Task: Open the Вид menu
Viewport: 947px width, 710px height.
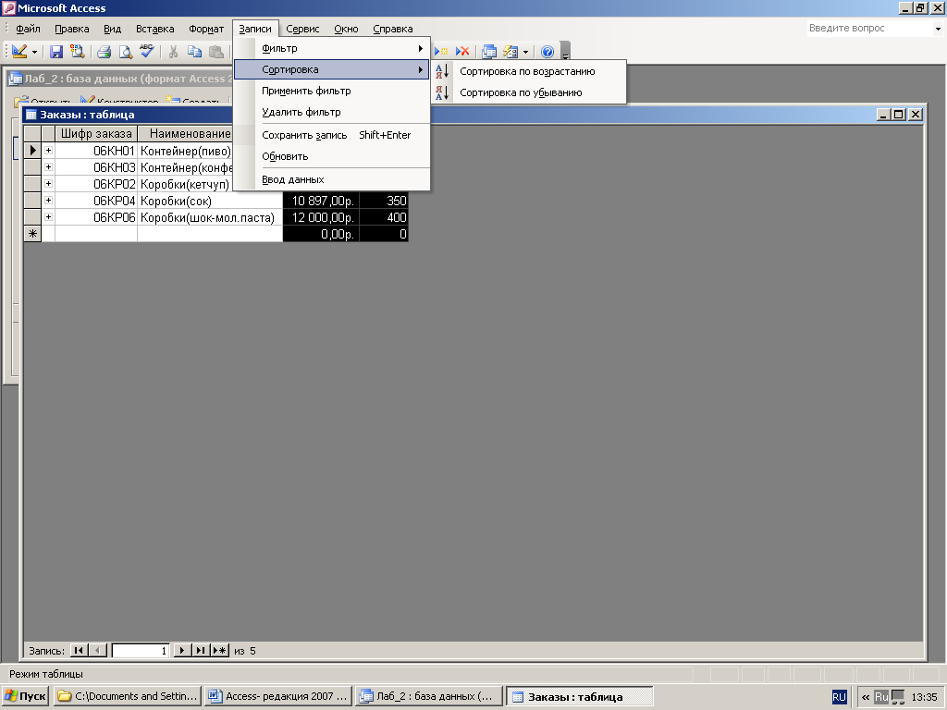Action: (x=112, y=29)
